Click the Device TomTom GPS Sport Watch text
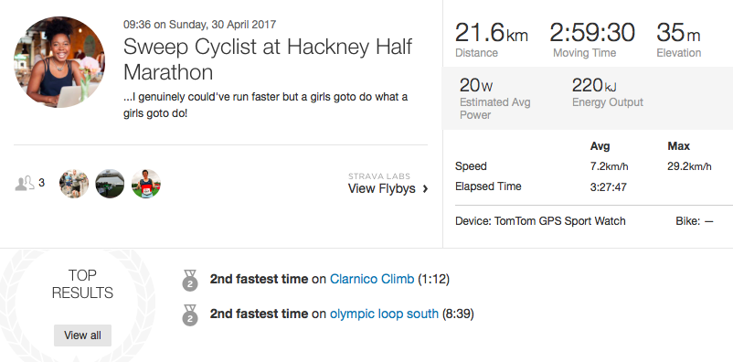This screenshot has width=733, height=362. click(x=540, y=220)
